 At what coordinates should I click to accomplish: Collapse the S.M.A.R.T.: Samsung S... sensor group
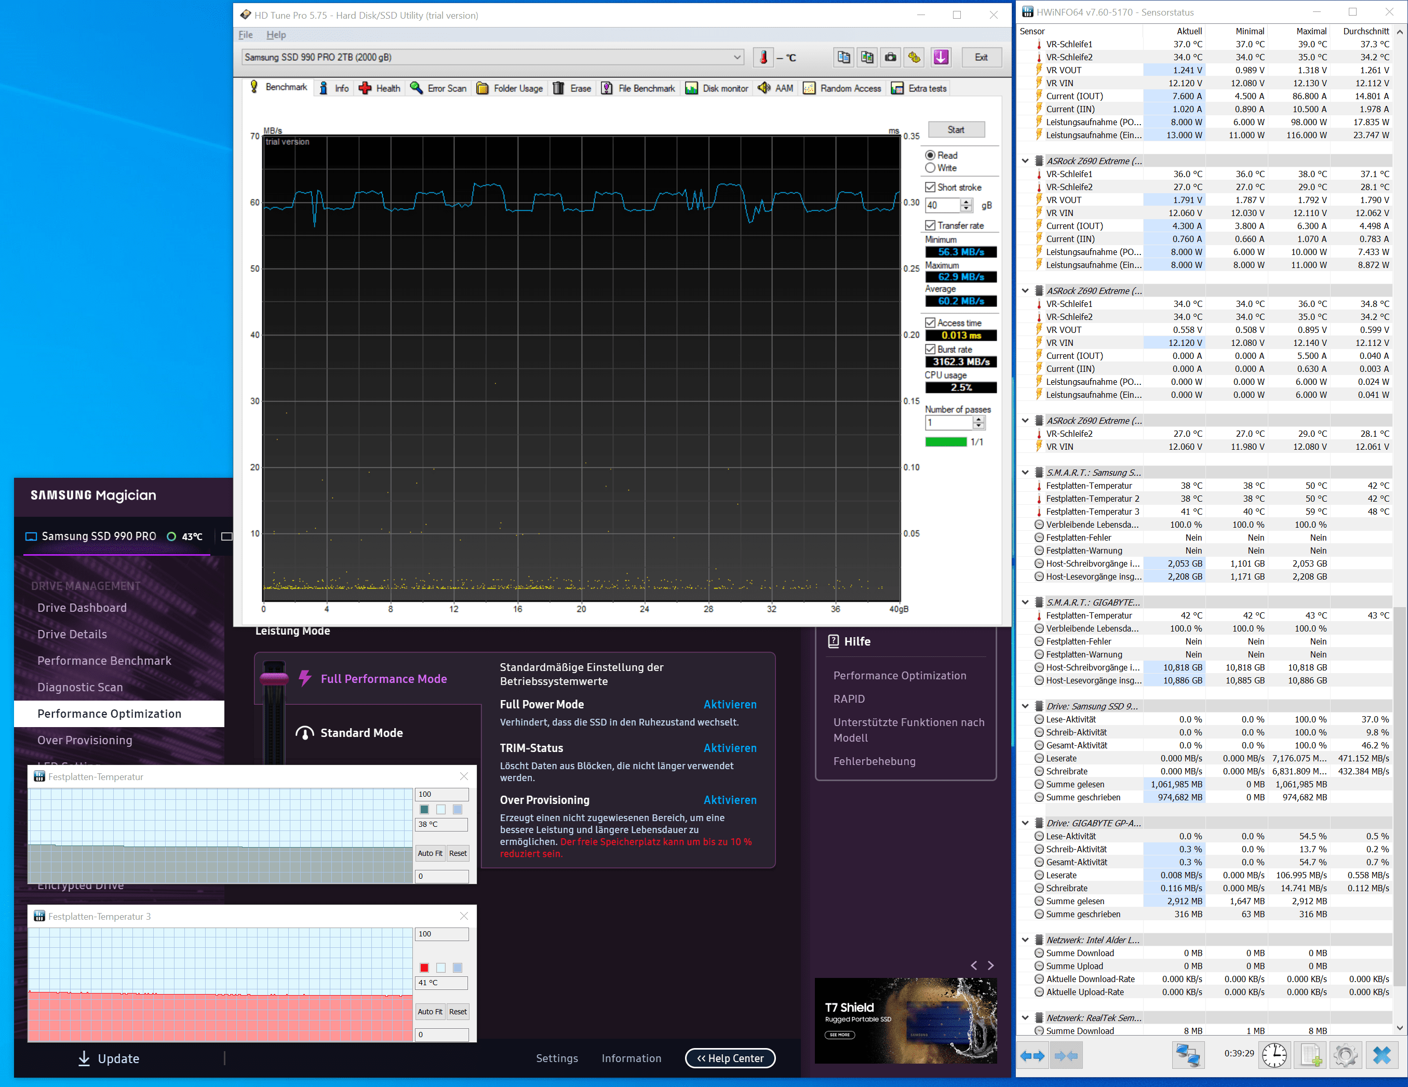tap(1025, 473)
